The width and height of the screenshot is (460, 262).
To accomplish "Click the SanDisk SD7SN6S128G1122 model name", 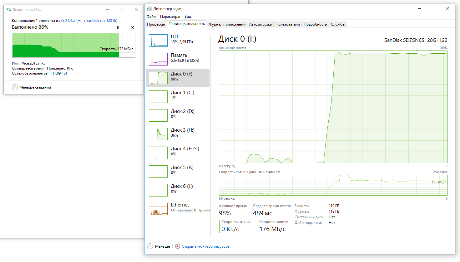I will tap(416, 40).
